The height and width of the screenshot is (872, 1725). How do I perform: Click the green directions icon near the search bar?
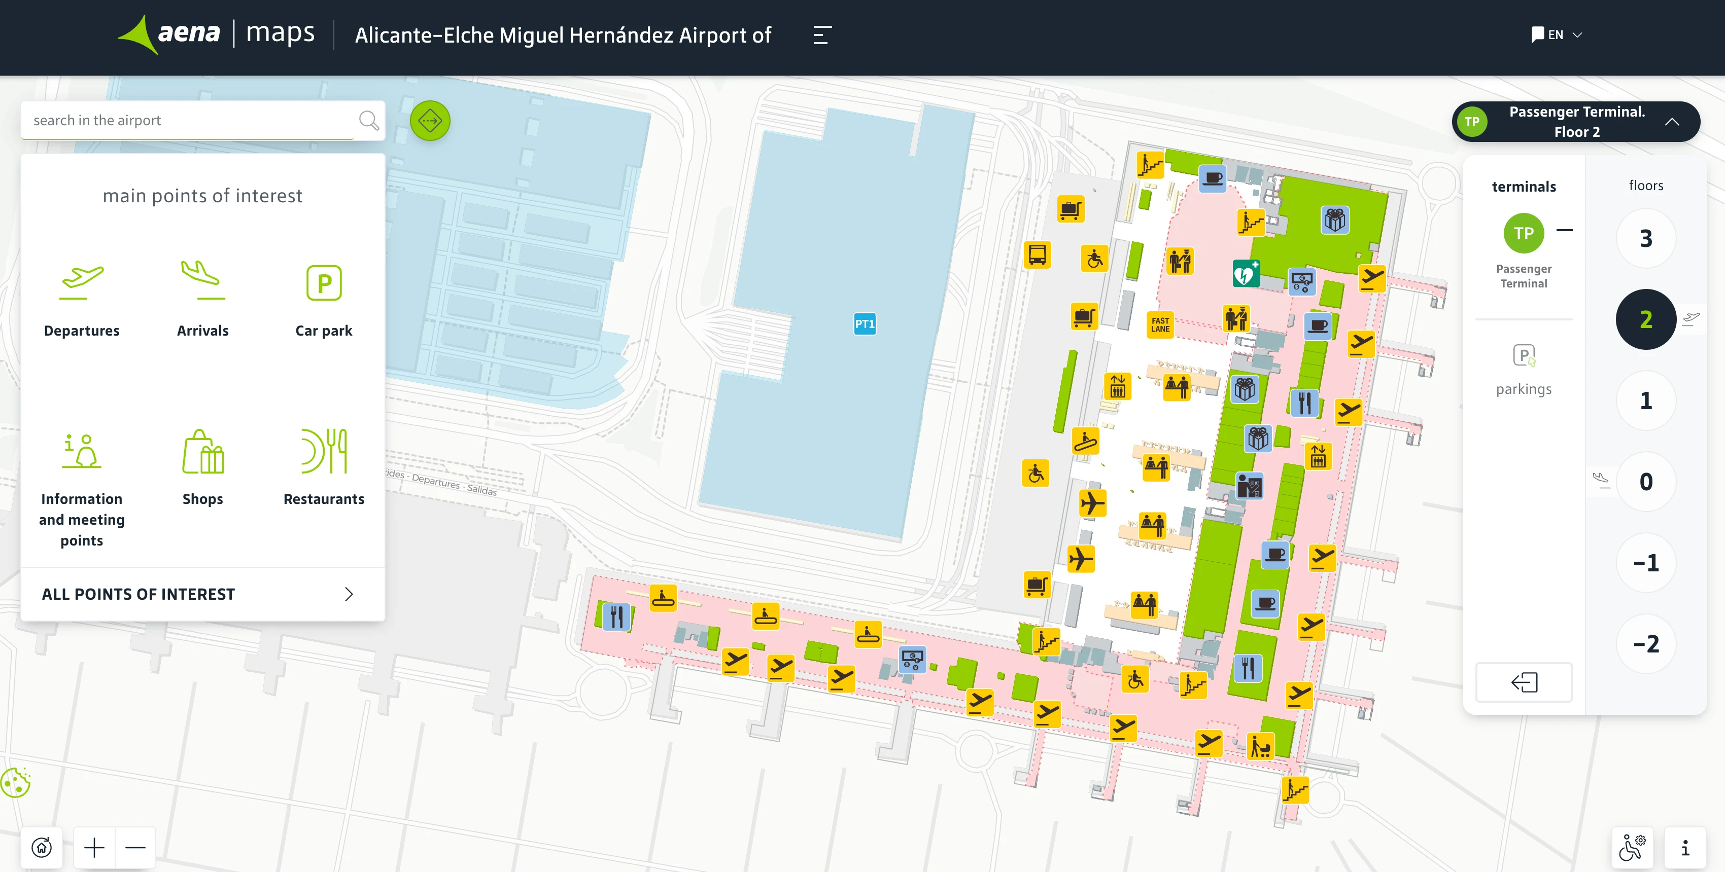pos(431,121)
